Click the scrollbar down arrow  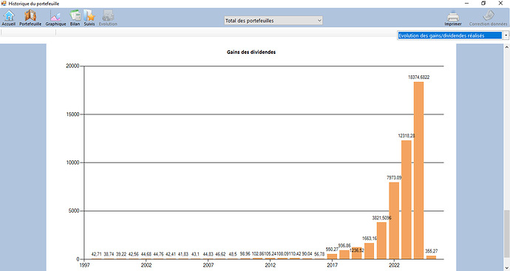(x=507, y=267)
